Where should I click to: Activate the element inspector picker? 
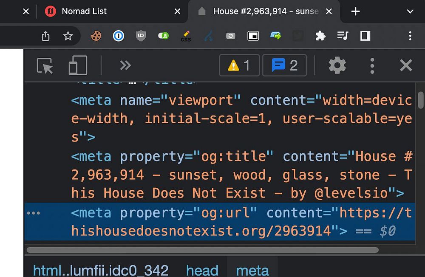tap(45, 65)
